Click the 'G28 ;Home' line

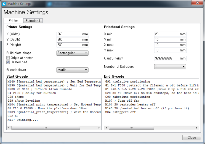(x=15, y=97)
